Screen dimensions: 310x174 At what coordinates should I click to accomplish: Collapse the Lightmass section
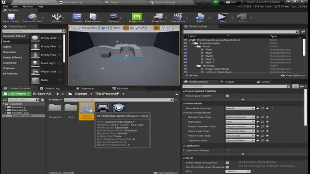tap(184, 146)
